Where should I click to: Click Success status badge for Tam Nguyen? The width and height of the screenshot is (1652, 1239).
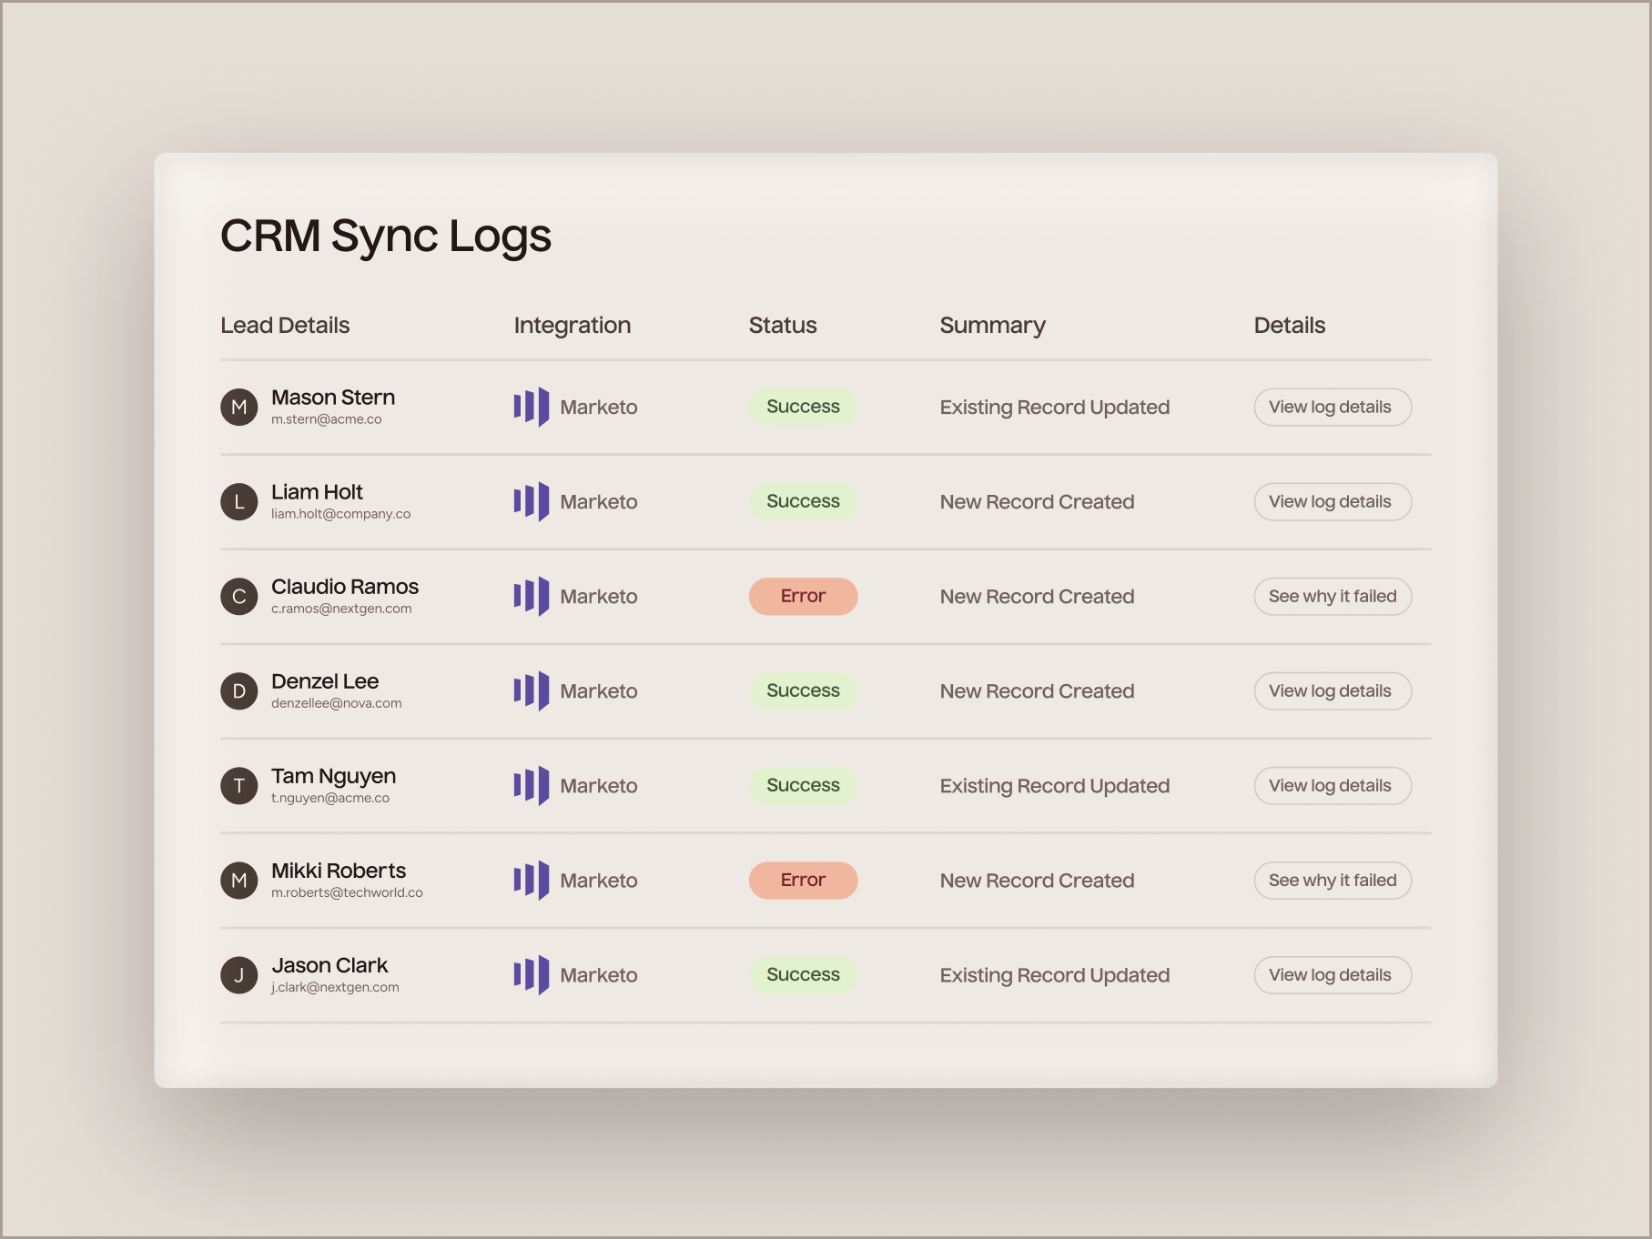(x=803, y=785)
